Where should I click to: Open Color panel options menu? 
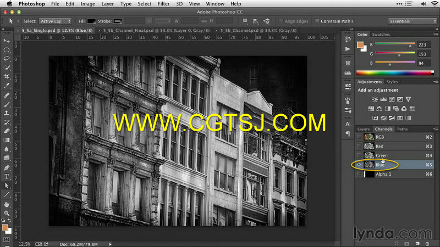[x=436, y=34]
